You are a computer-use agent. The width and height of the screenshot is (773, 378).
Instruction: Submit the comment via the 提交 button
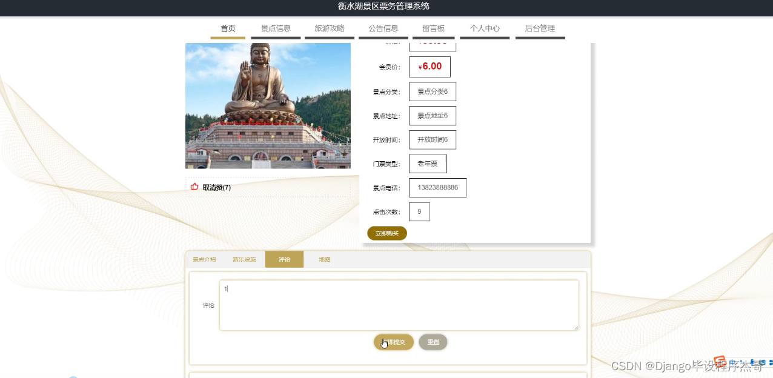393,342
